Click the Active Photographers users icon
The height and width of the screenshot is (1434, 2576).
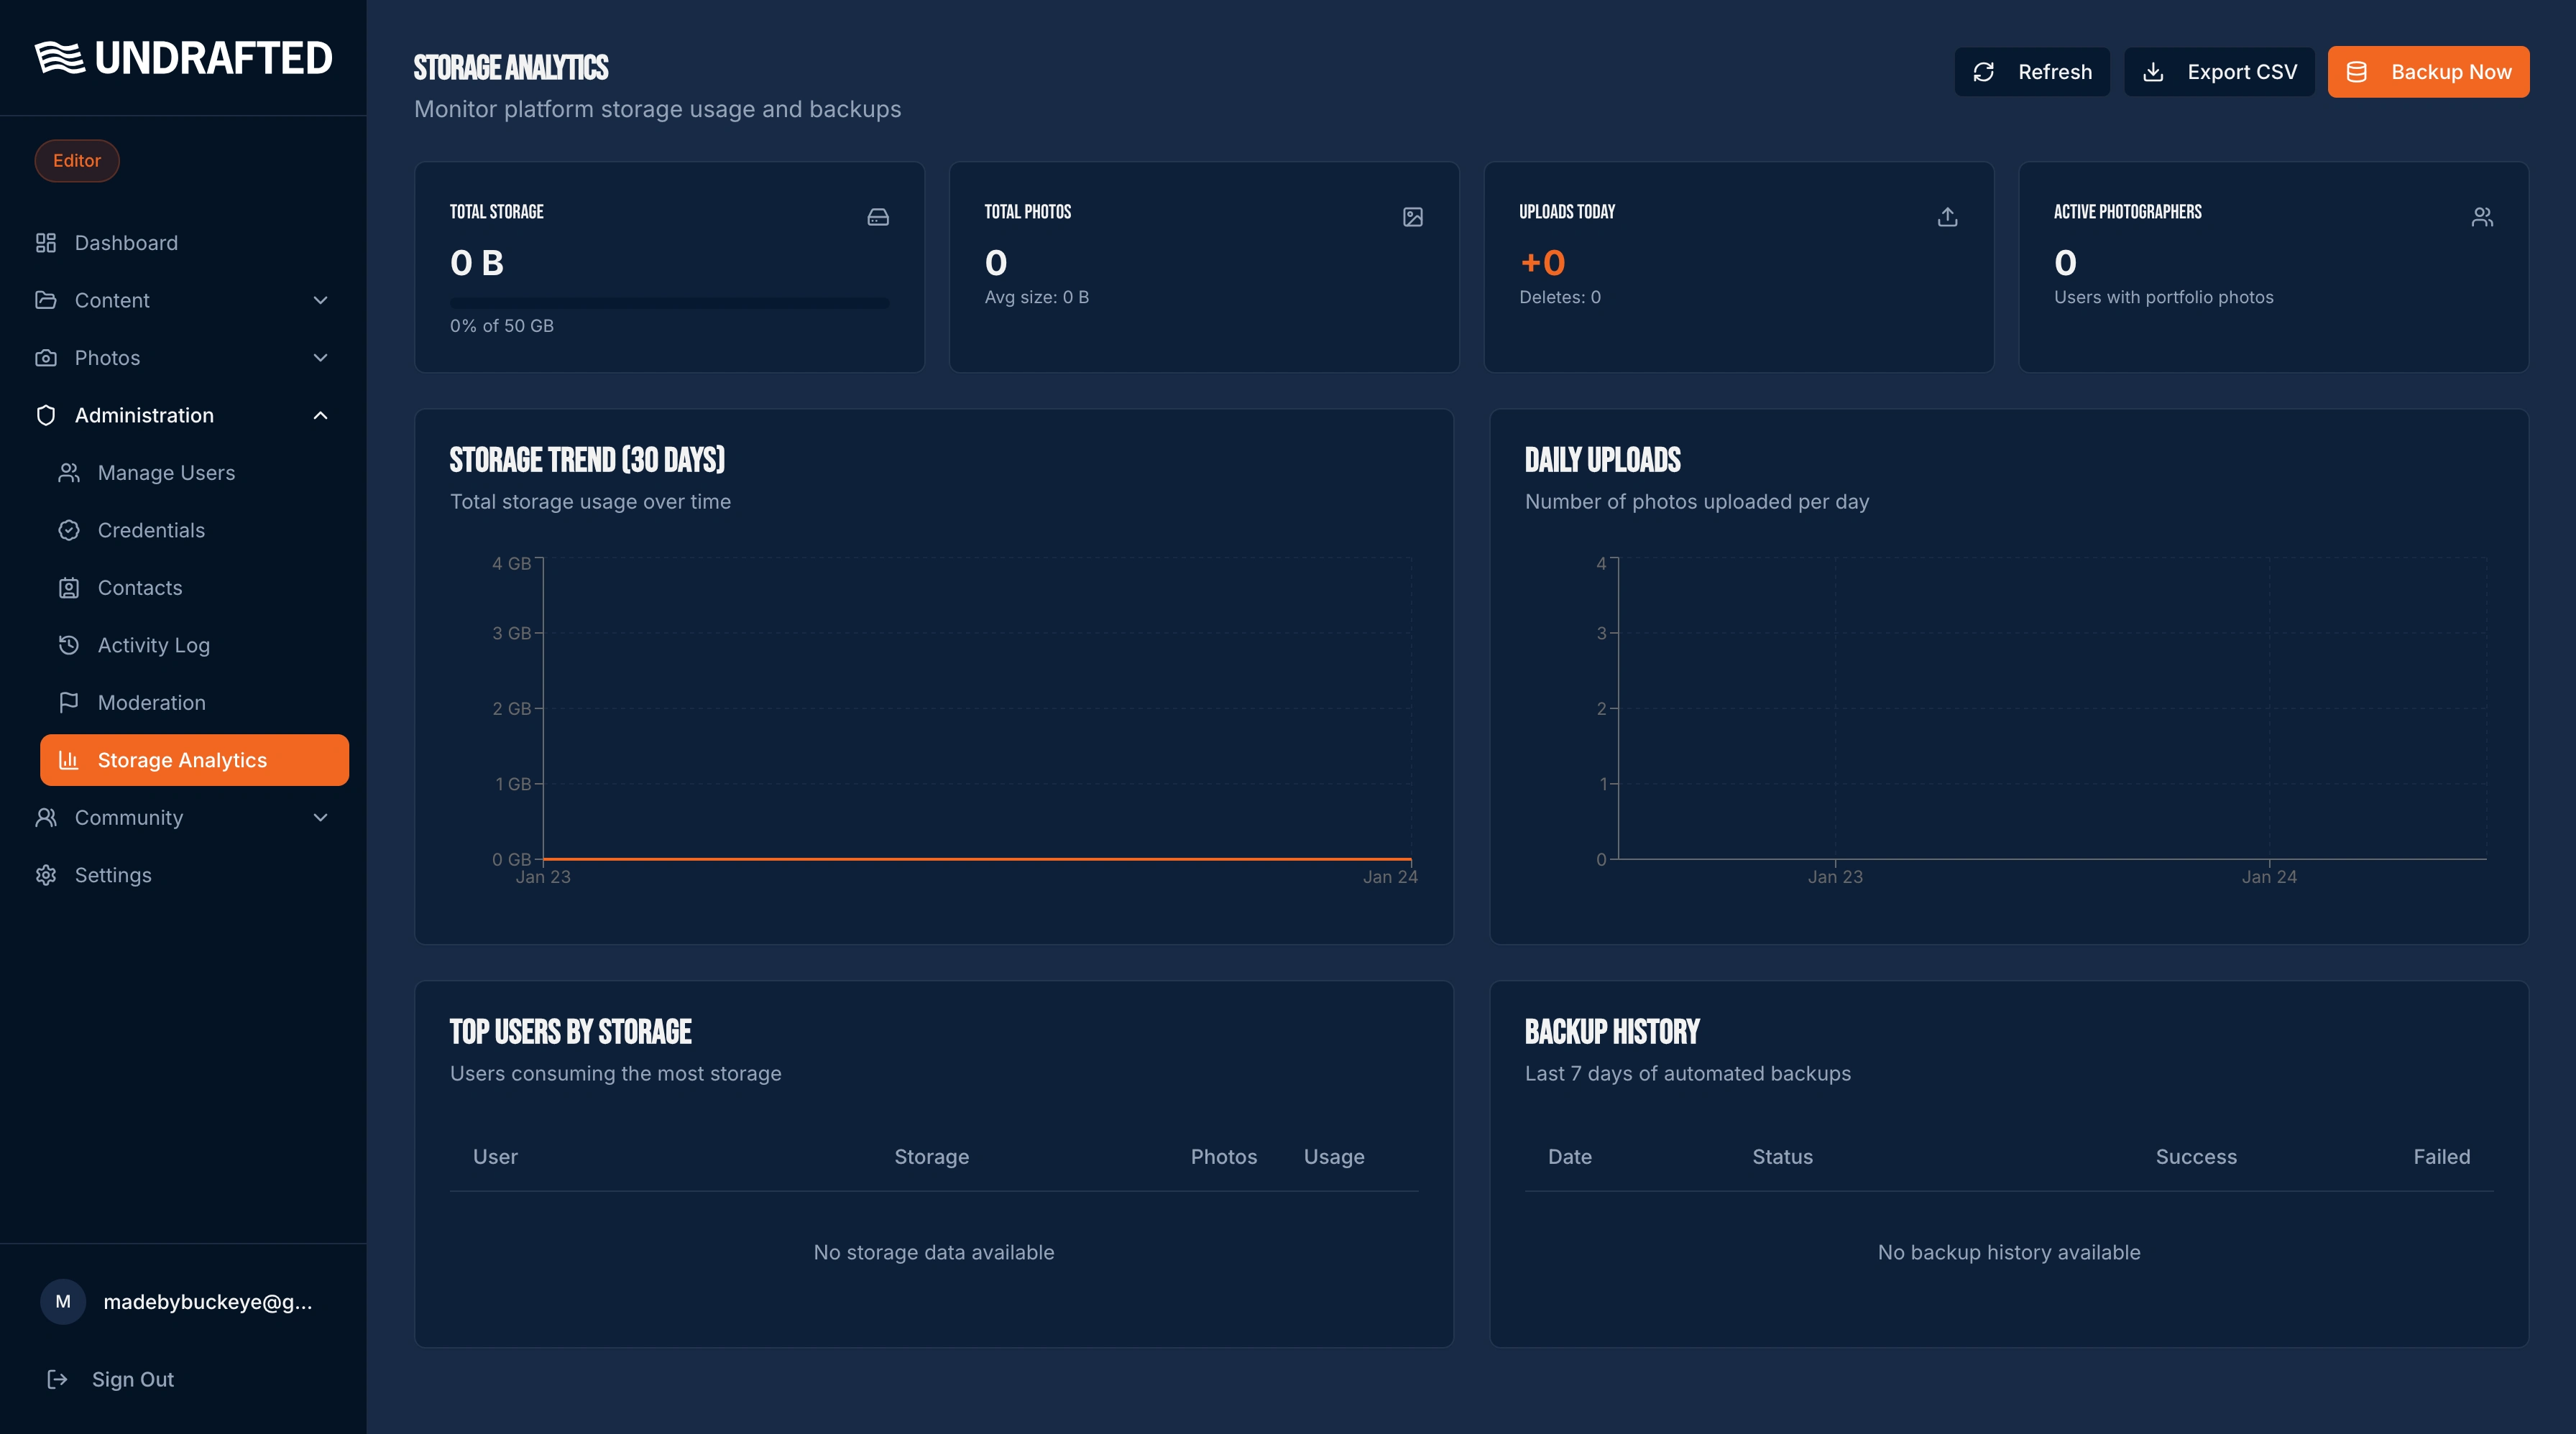tap(2482, 217)
